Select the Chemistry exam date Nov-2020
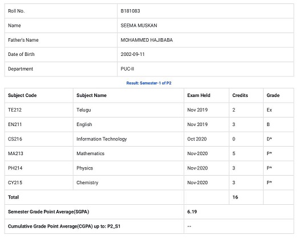 click(x=197, y=183)
